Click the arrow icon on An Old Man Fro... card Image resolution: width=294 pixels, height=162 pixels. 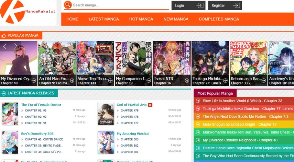72,81
